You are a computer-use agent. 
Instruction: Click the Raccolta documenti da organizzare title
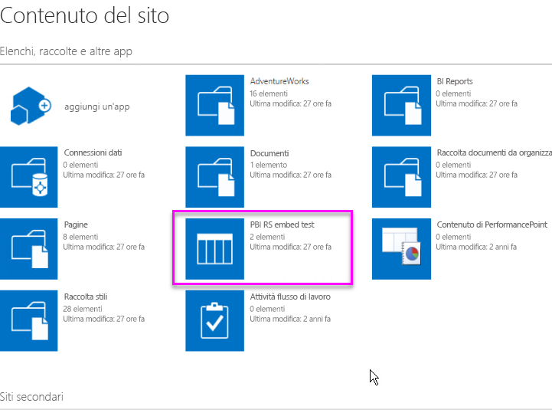coord(495,152)
